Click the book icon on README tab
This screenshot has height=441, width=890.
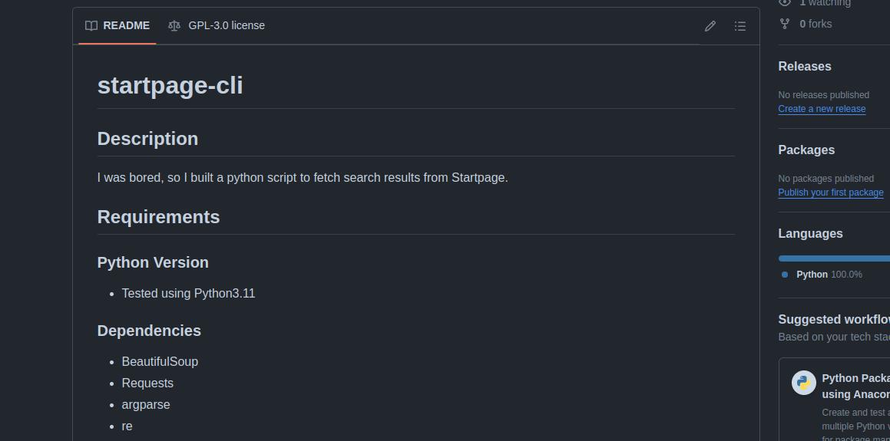pos(91,25)
